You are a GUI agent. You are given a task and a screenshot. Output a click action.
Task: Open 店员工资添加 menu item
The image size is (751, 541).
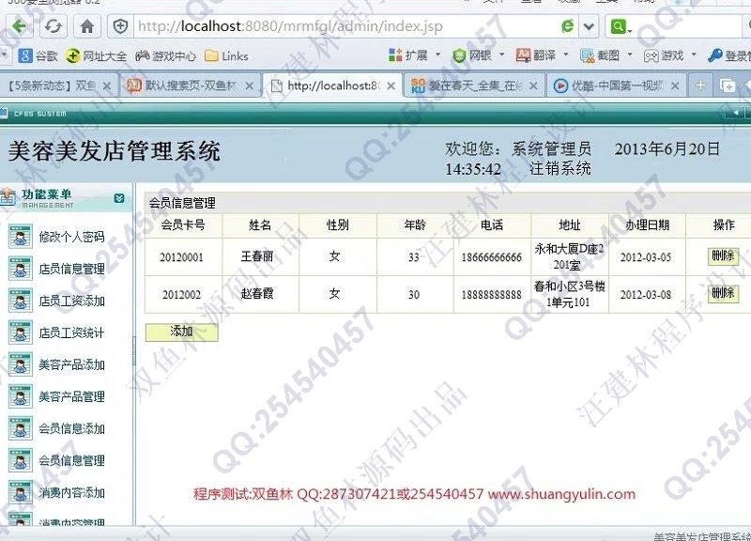pyautogui.click(x=71, y=301)
